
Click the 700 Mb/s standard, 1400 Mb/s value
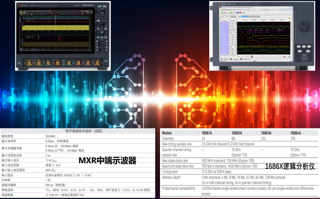(230, 166)
